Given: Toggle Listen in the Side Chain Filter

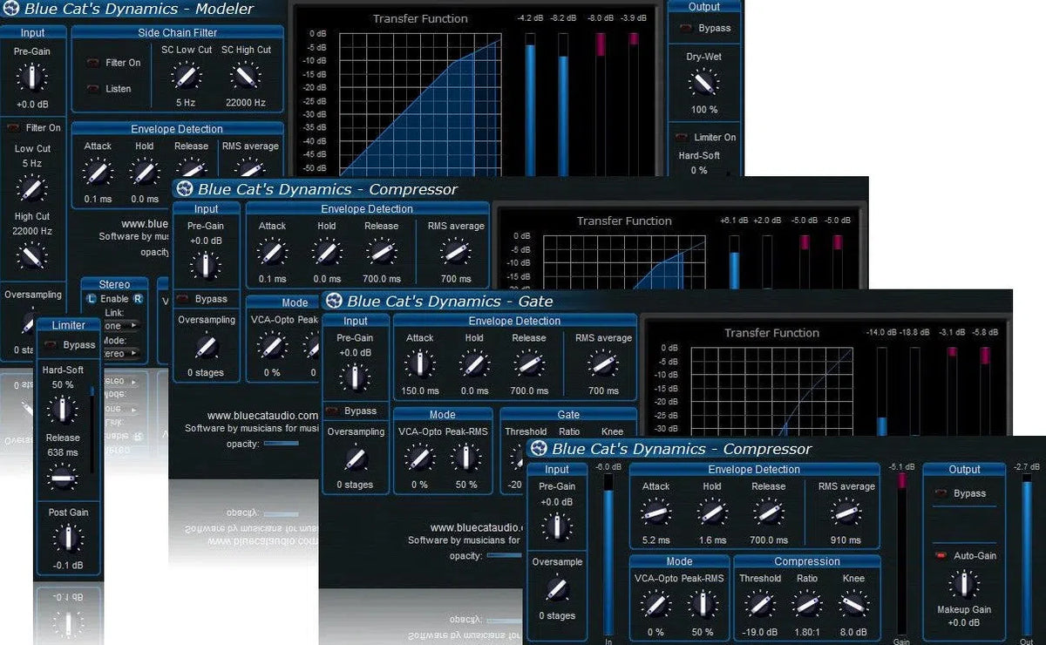Looking at the screenshot, I should 92,88.
